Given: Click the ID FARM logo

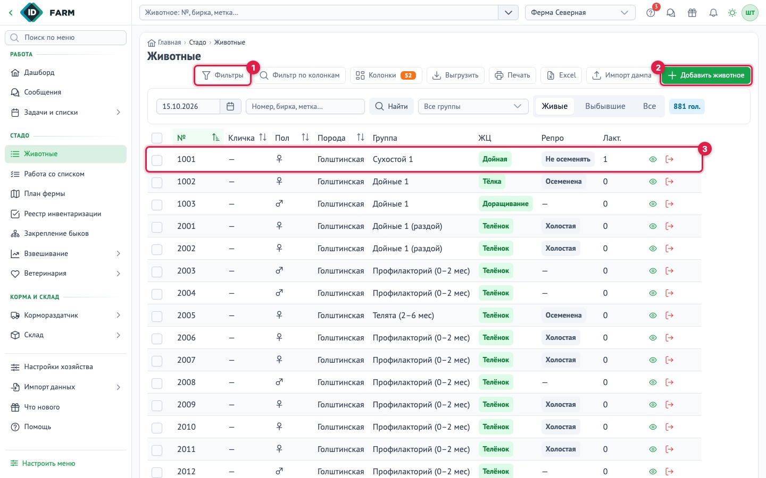Looking at the screenshot, I should coord(47,13).
